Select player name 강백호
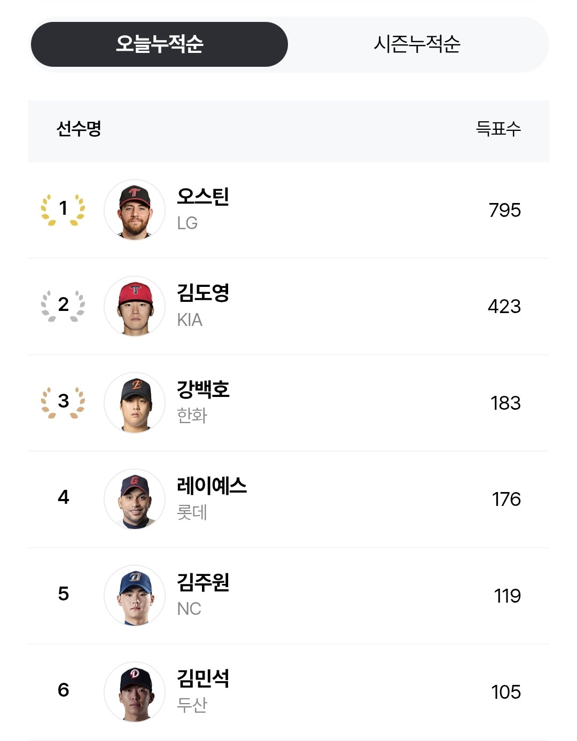 coord(203,389)
